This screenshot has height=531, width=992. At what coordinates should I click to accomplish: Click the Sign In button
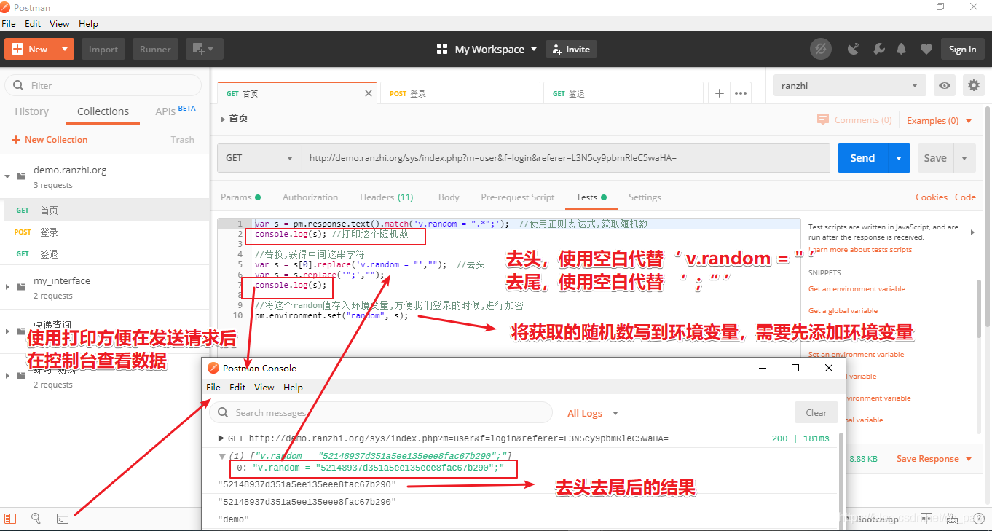click(x=962, y=49)
